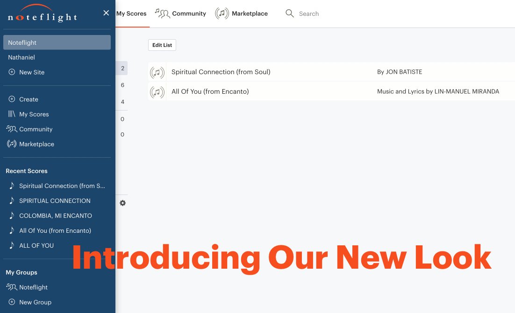Click marketplace icon on Spiritual Connection row

(157, 72)
